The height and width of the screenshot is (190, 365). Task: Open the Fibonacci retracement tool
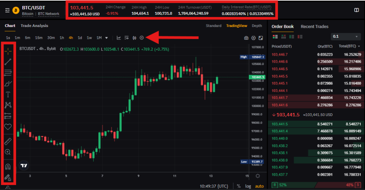point(8,72)
